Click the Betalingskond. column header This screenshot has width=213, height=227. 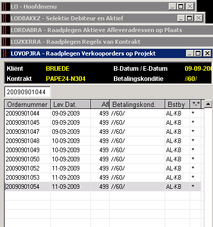tap(137, 104)
